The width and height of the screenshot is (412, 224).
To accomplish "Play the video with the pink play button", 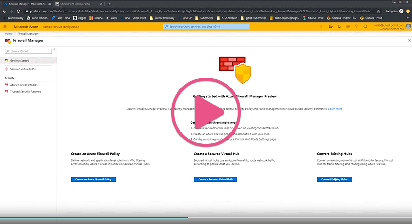I will pyautogui.click(x=206, y=113).
